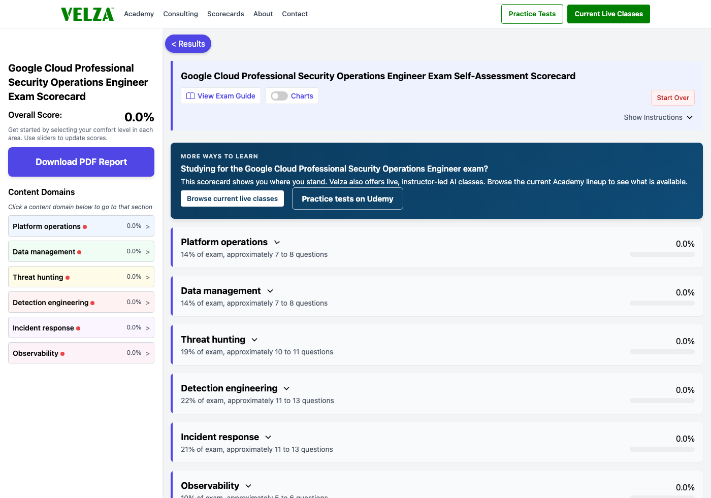Expand the Incident response section chevron
The image size is (711, 498).
click(268, 438)
